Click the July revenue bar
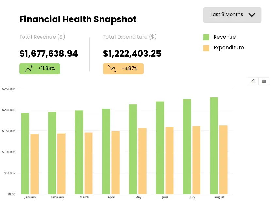Screen dimensions: 271x204 pyautogui.click(x=187, y=146)
